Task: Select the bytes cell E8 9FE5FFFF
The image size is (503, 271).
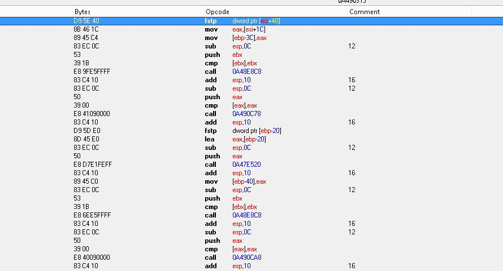Action: 92,72
